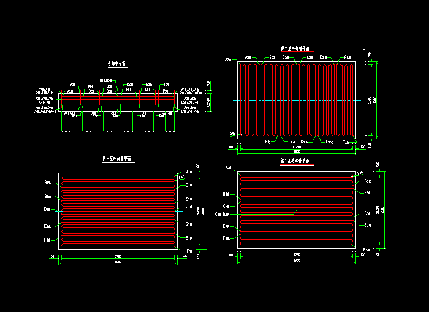Select the bottom-right F outlet label in bottom-right plan
The image size is (429, 312).
tap(366, 249)
